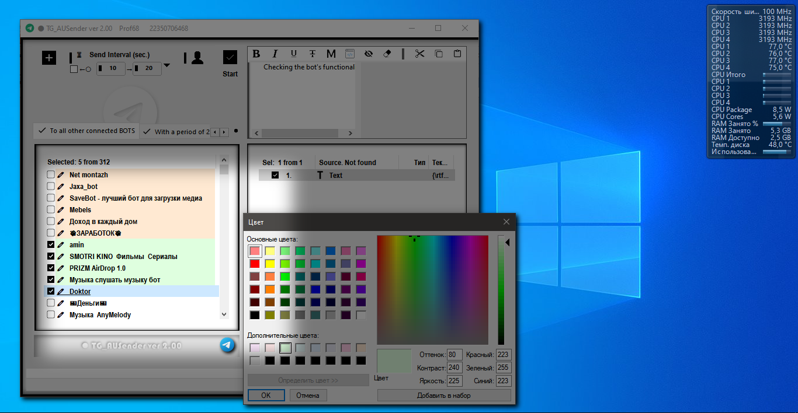Viewport: 798px width, 413px height.
Task: Click the message editor scroll right arrow
Action: (x=351, y=133)
